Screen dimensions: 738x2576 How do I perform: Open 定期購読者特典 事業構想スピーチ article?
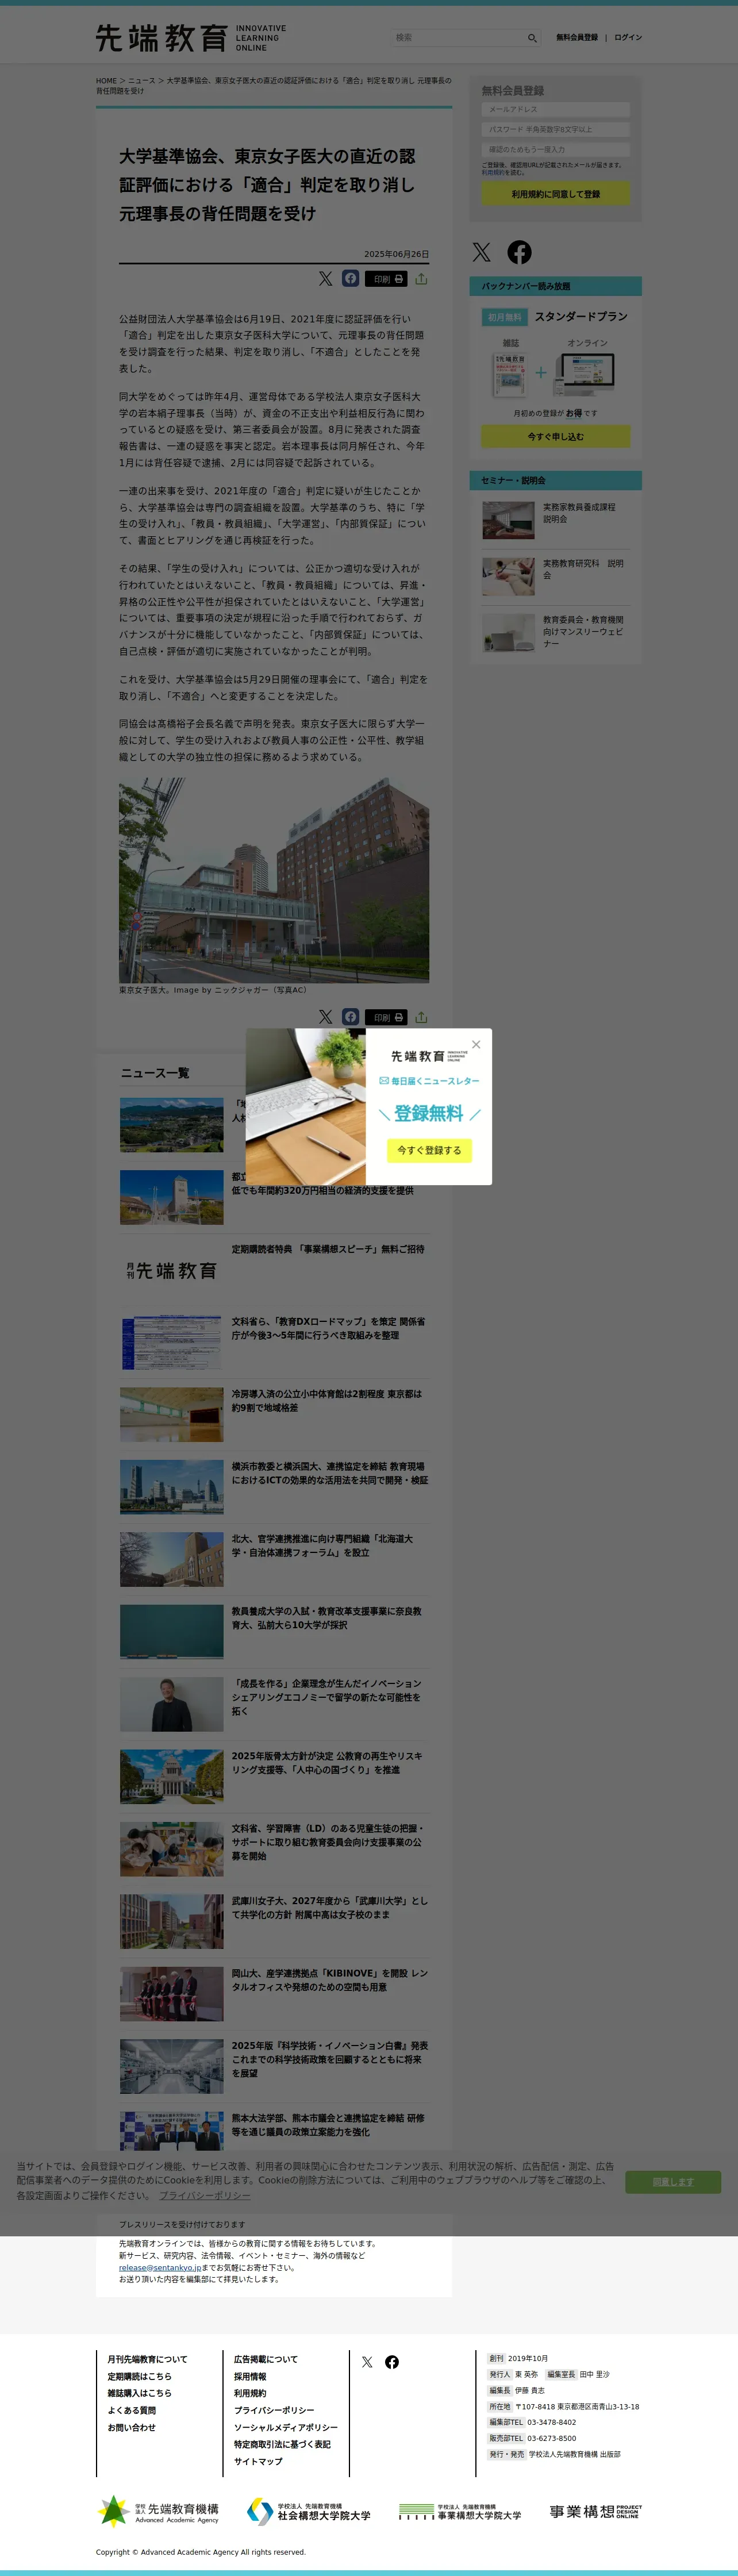coord(328,1249)
